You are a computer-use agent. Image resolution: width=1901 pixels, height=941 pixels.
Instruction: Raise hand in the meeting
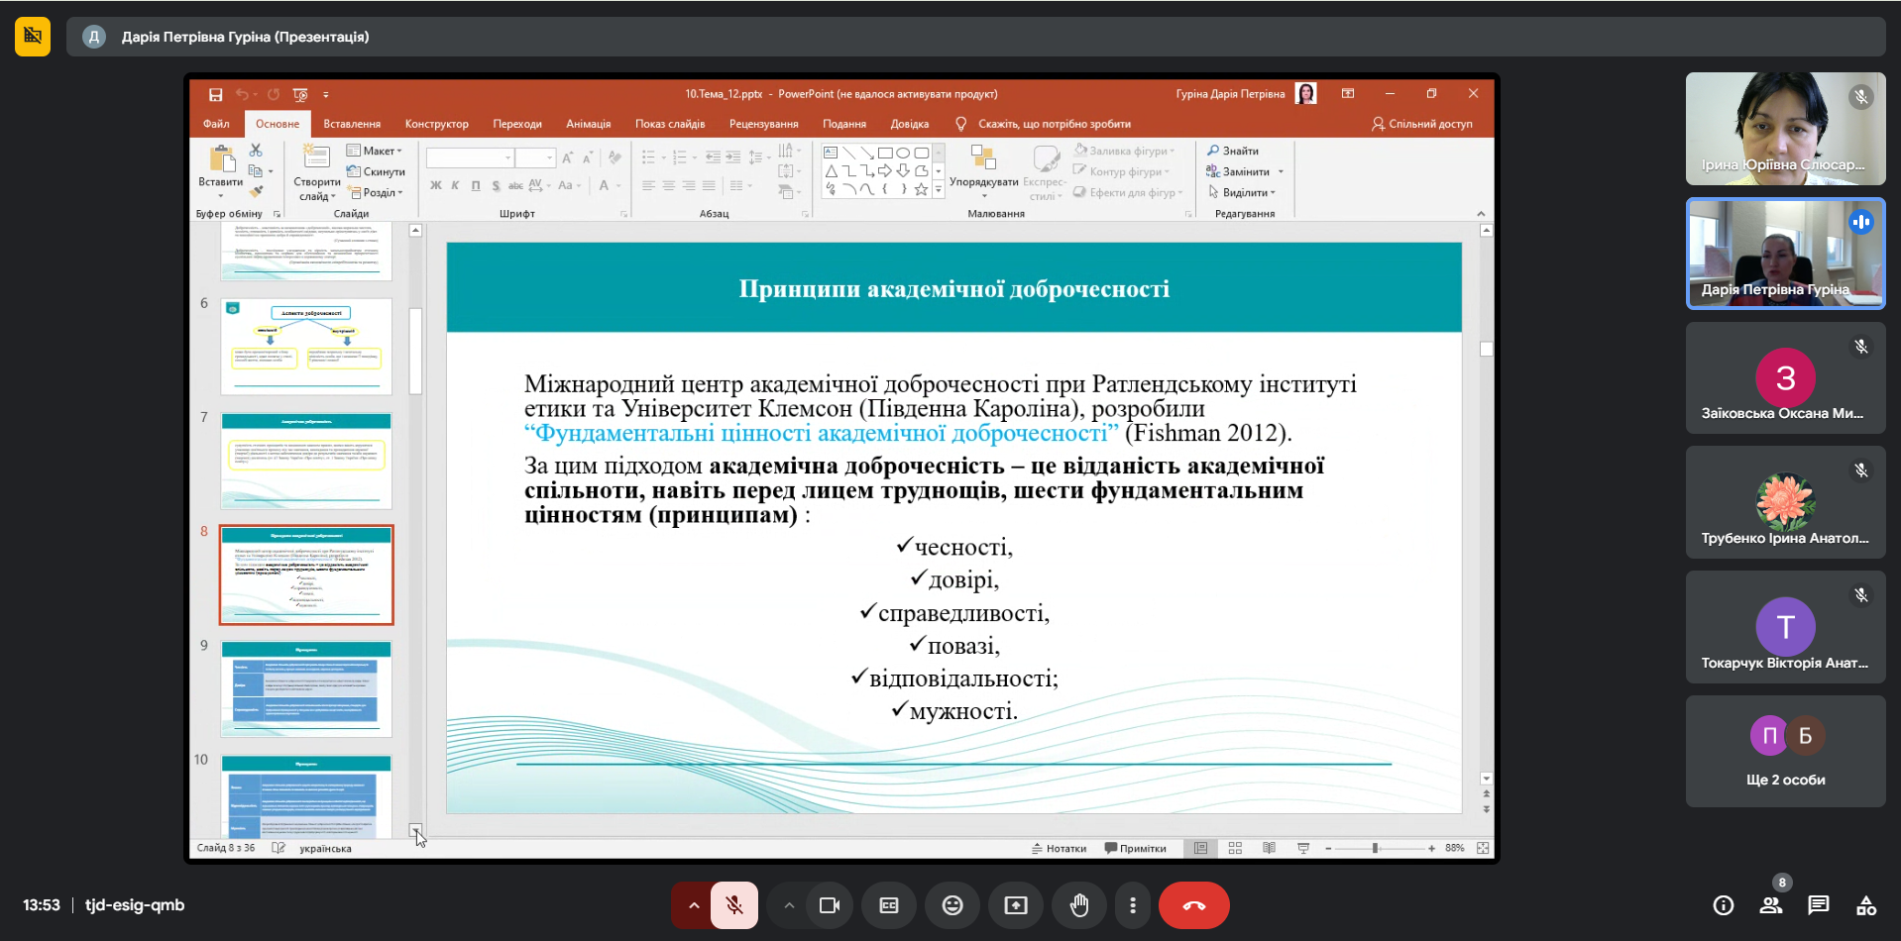tap(1079, 905)
